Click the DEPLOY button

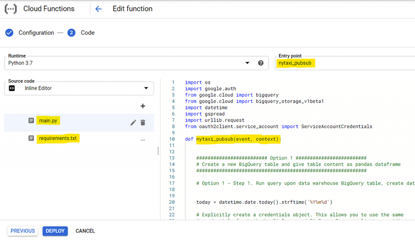(x=55, y=231)
